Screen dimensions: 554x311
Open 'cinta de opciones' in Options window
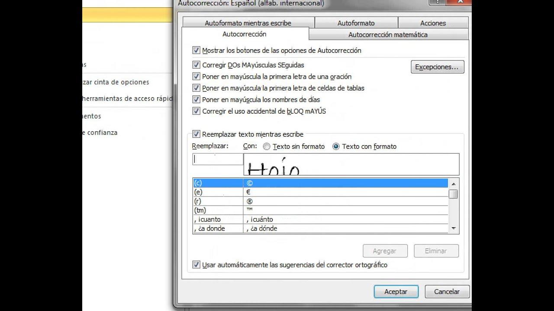click(116, 82)
